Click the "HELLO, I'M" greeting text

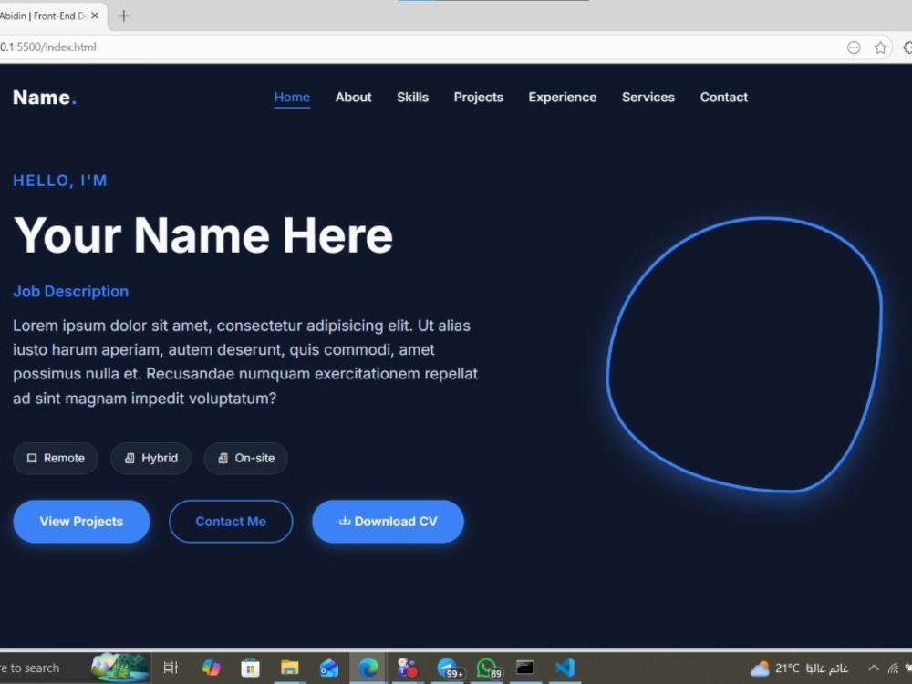(60, 181)
